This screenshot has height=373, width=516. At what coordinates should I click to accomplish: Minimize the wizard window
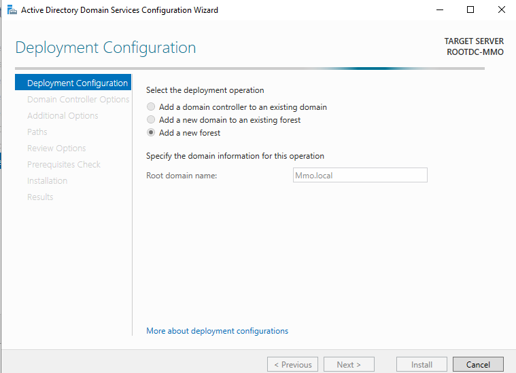click(440, 10)
